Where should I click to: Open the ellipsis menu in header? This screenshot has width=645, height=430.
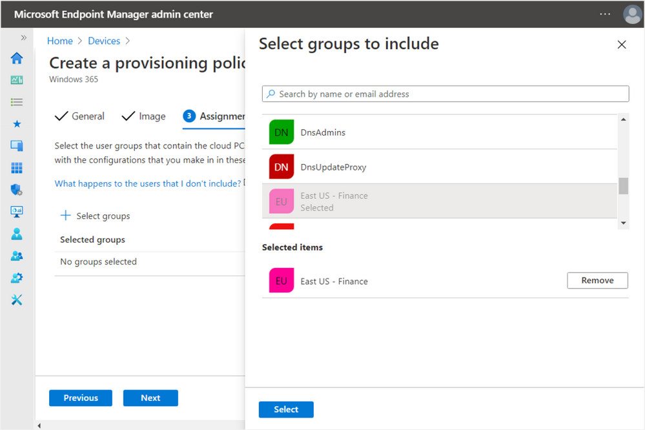coord(605,14)
